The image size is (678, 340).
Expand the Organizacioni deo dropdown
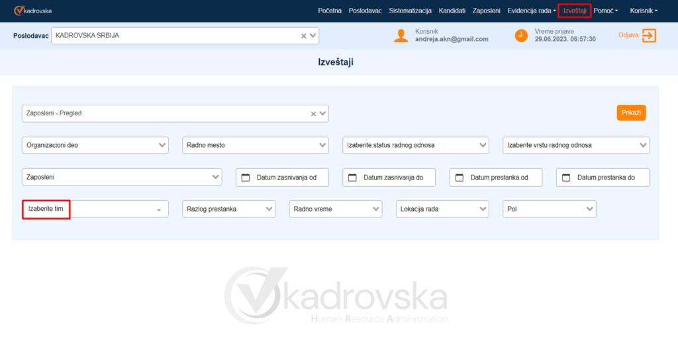[96, 145]
